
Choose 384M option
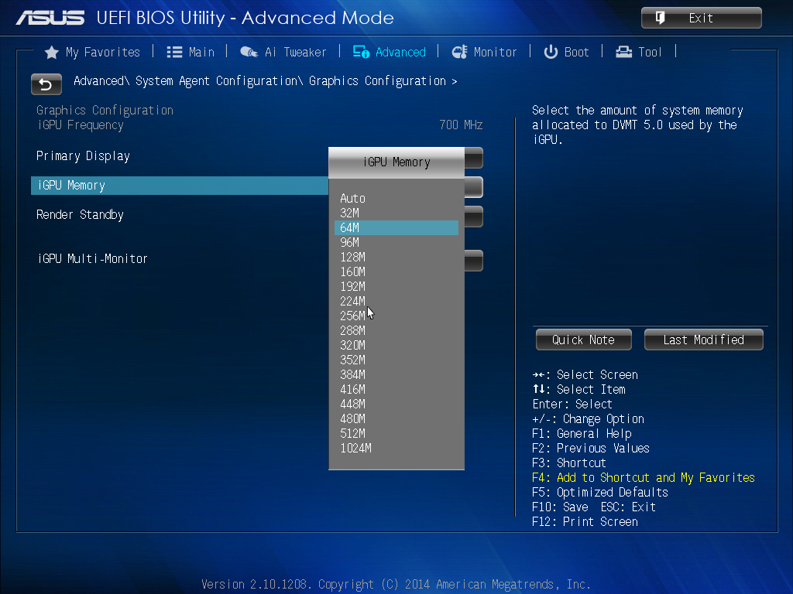[x=396, y=374]
